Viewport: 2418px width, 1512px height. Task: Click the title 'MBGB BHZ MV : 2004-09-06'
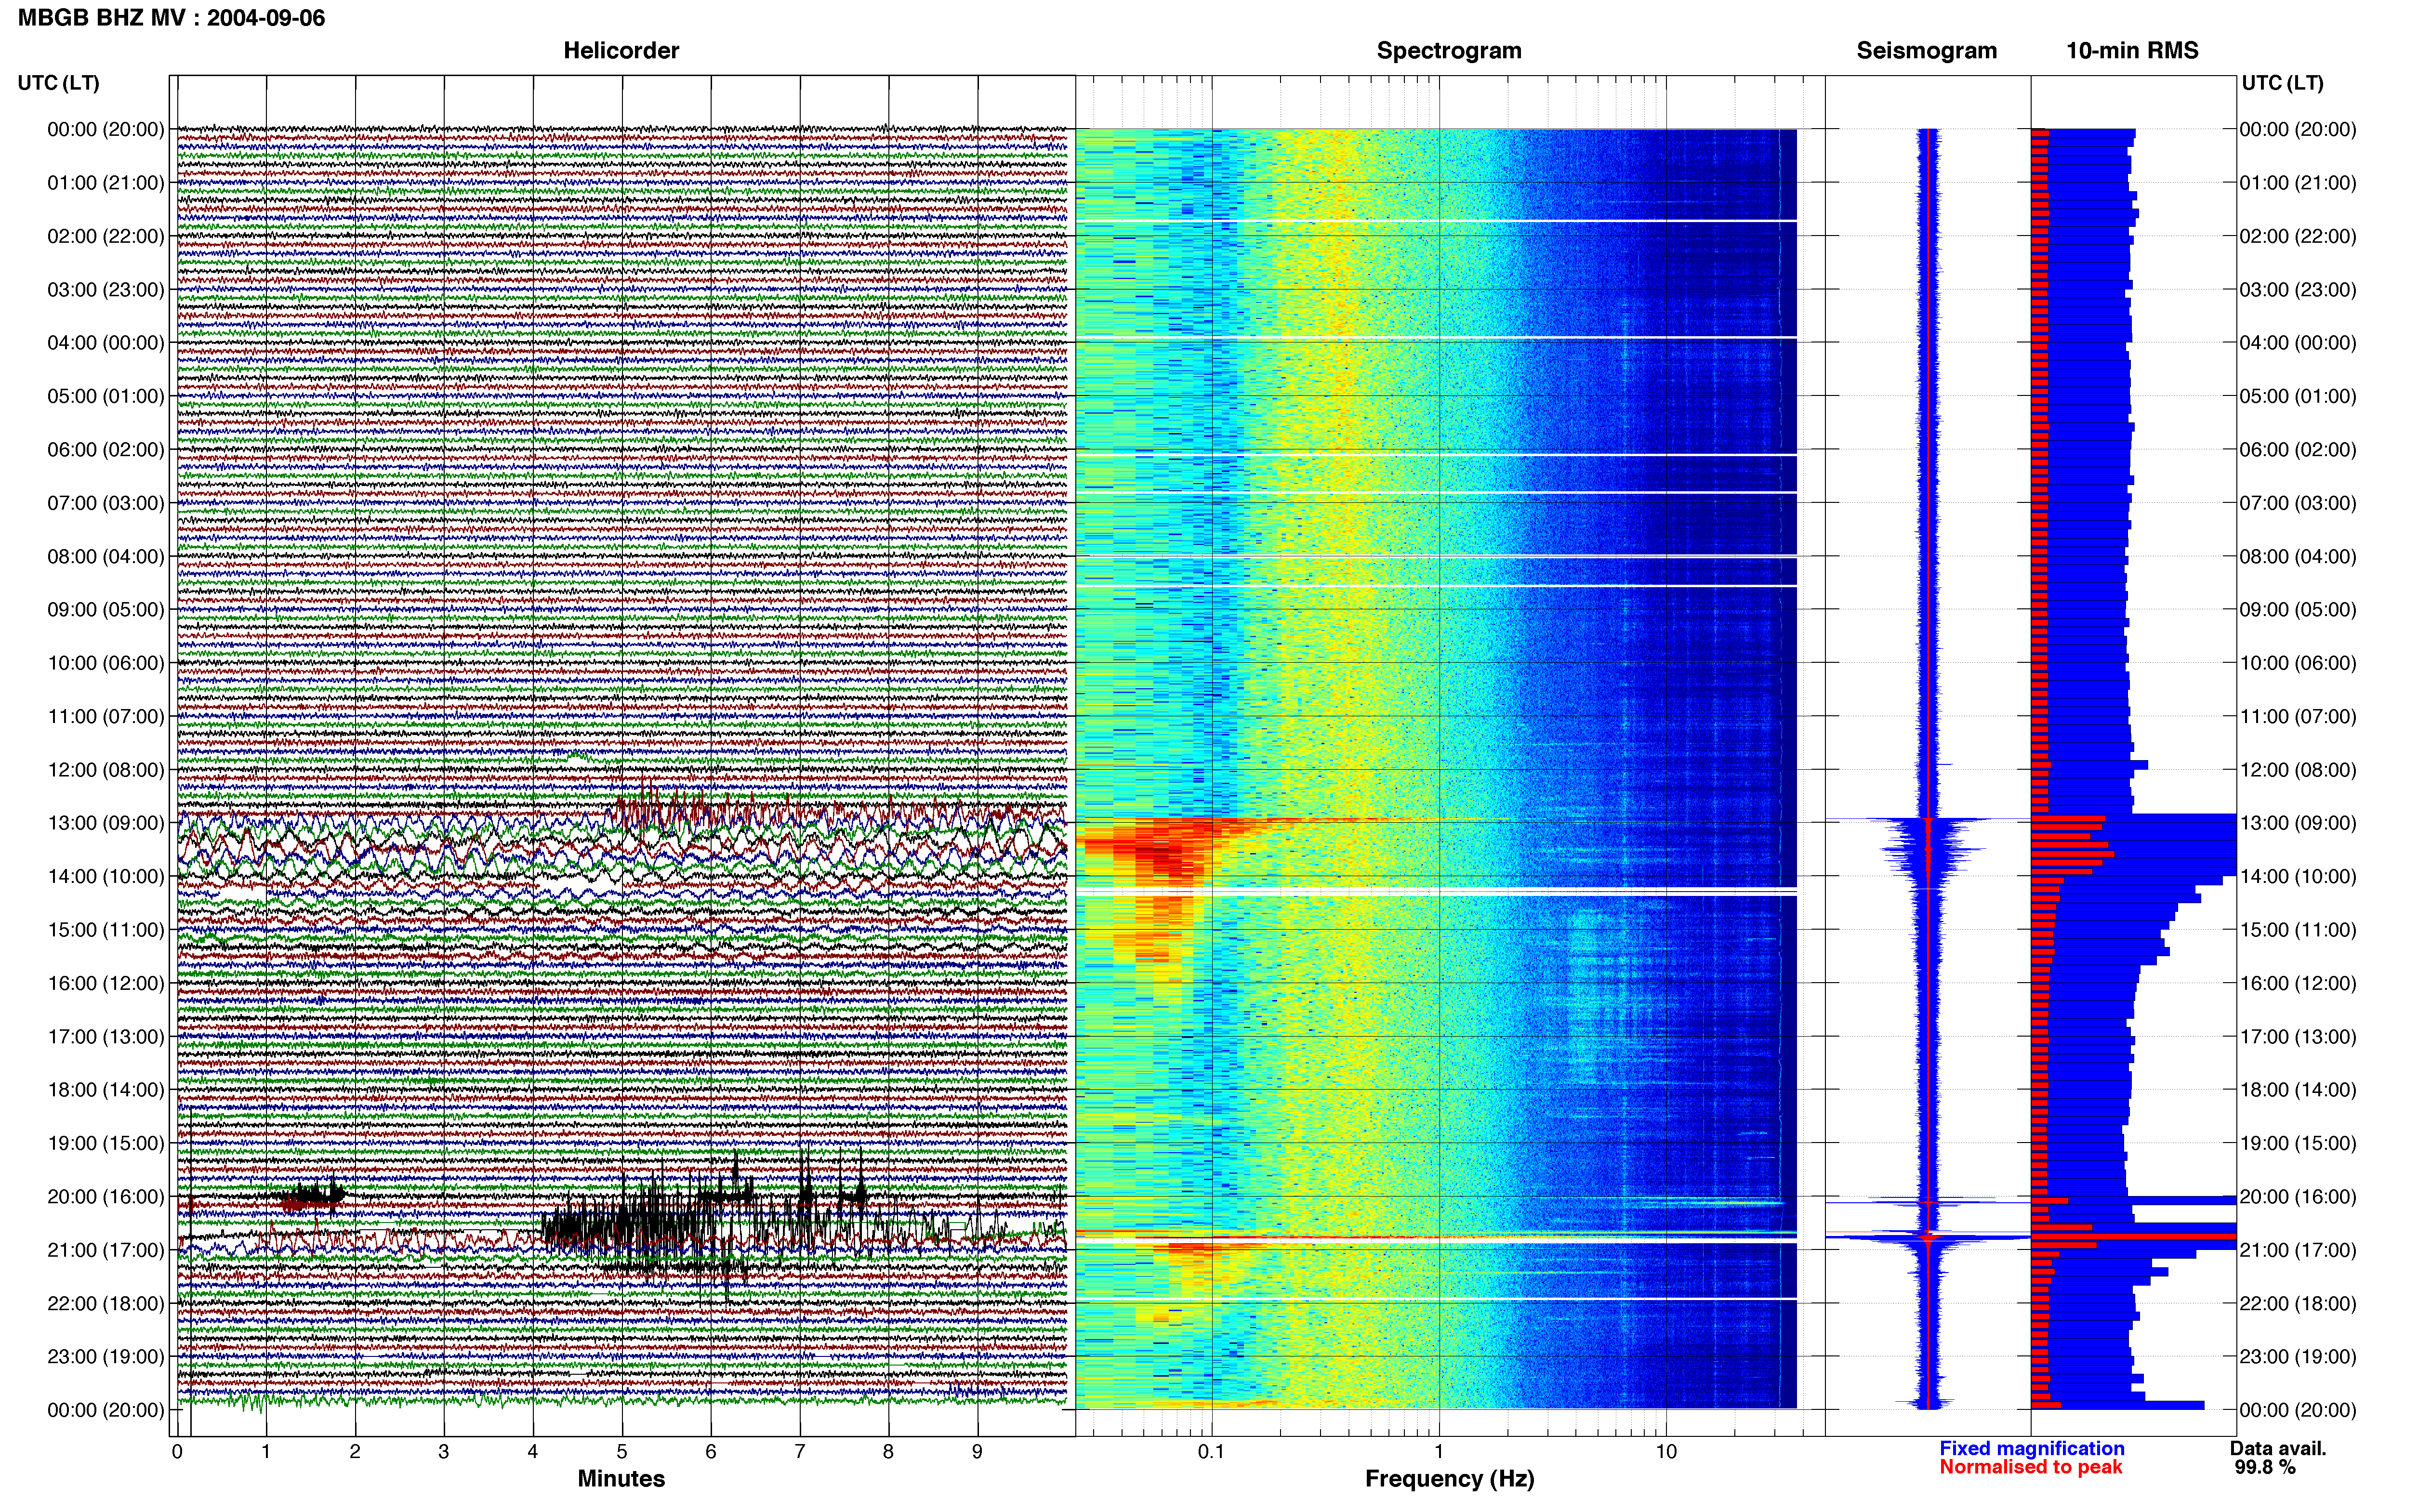(x=171, y=18)
